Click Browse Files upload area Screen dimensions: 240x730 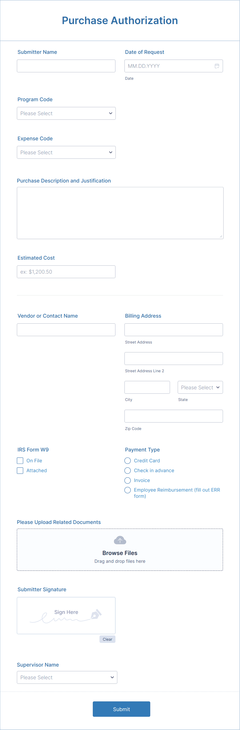click(x=120, y=550)
